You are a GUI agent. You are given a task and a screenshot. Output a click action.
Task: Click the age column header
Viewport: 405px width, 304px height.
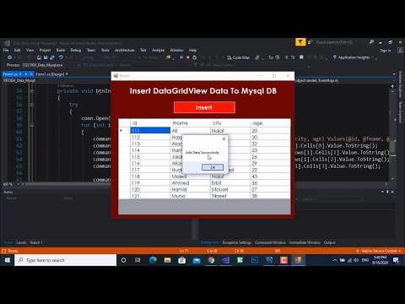270,123
